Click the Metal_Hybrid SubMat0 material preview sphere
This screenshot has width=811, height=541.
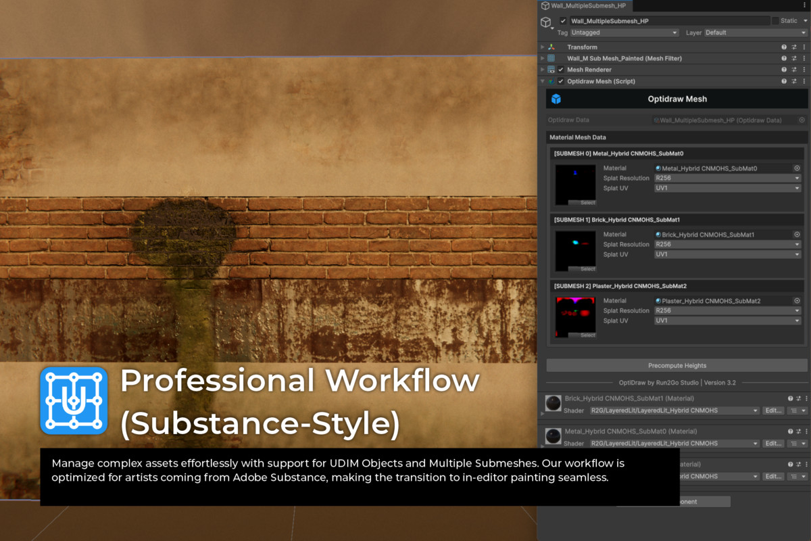554,436
